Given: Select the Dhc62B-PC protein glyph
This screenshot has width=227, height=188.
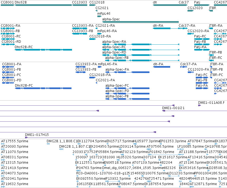Looking at the screenshot, I should tap(43, 88).
